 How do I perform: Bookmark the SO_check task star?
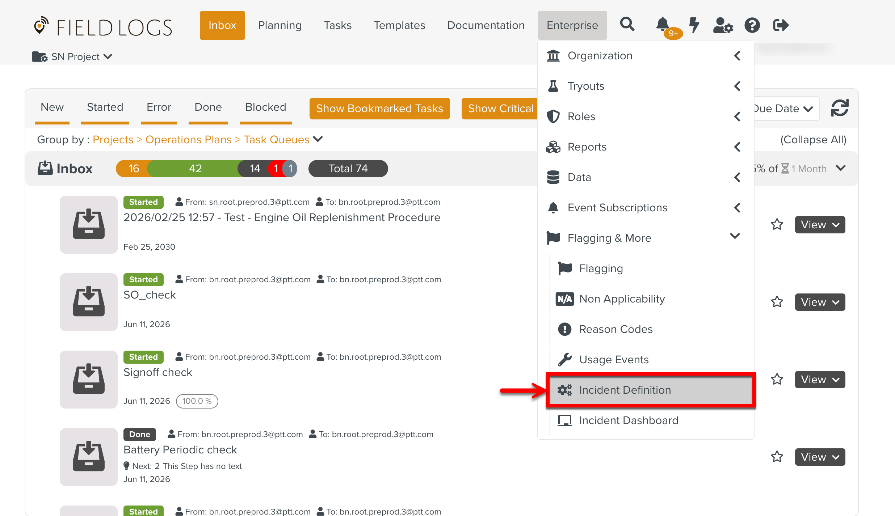point(777,302)
